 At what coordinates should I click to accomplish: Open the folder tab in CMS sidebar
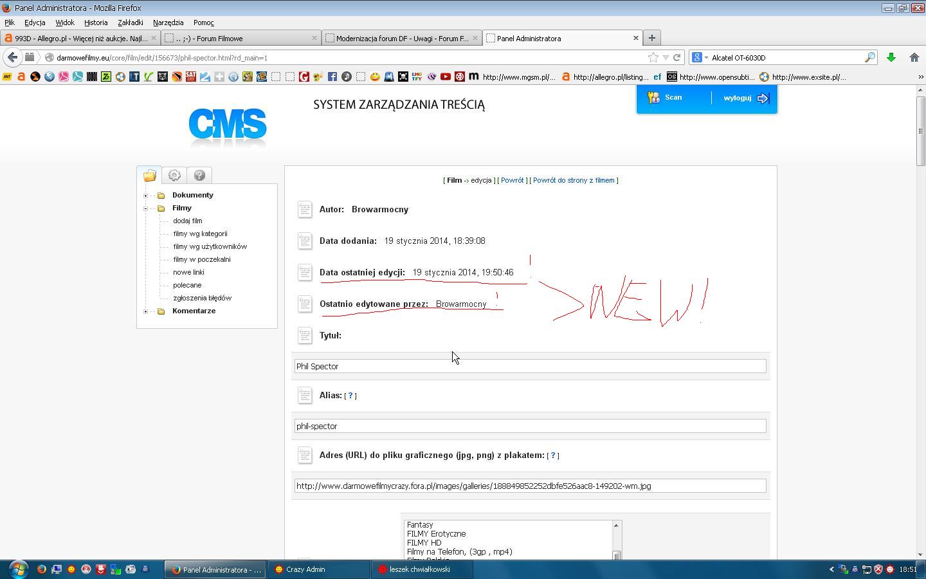click(x=149, y=175)
